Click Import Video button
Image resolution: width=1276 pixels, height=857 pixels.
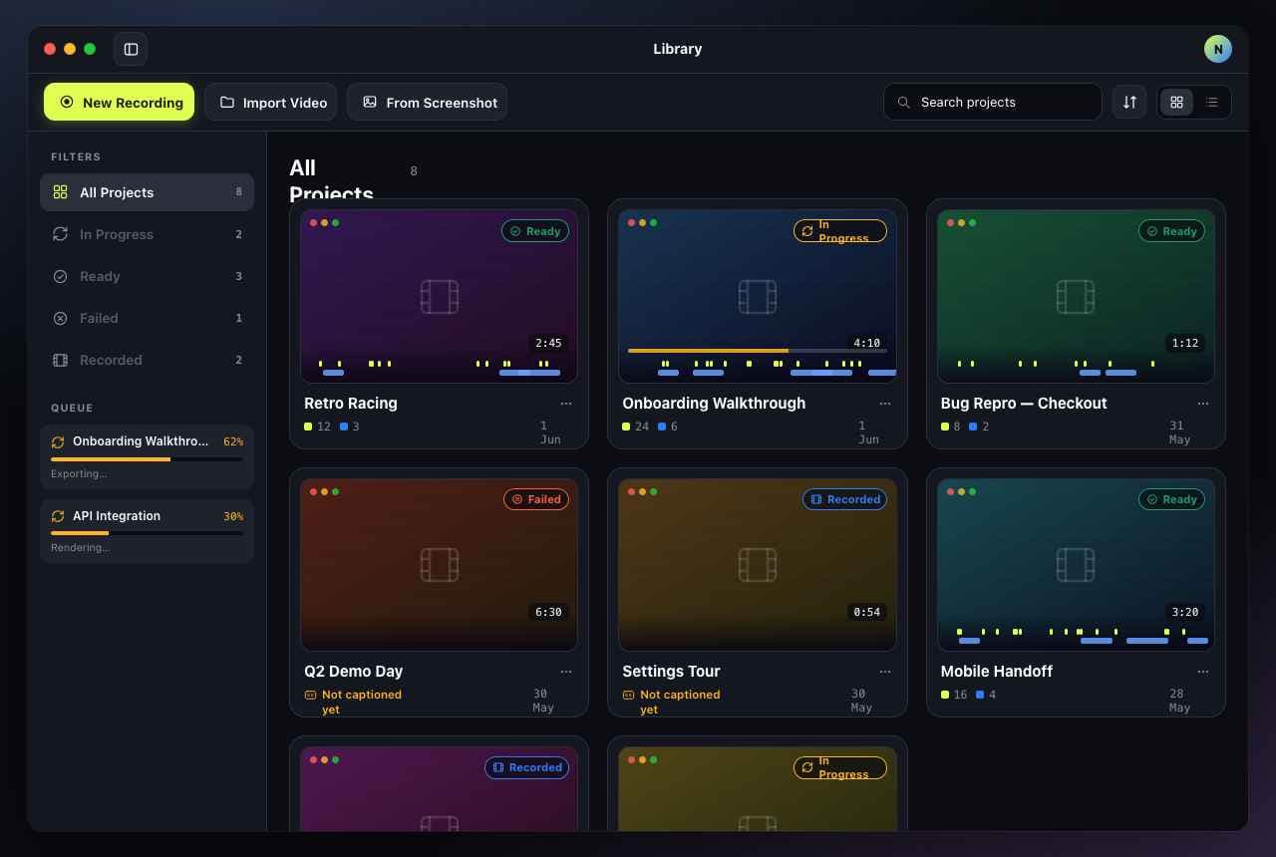271,102
